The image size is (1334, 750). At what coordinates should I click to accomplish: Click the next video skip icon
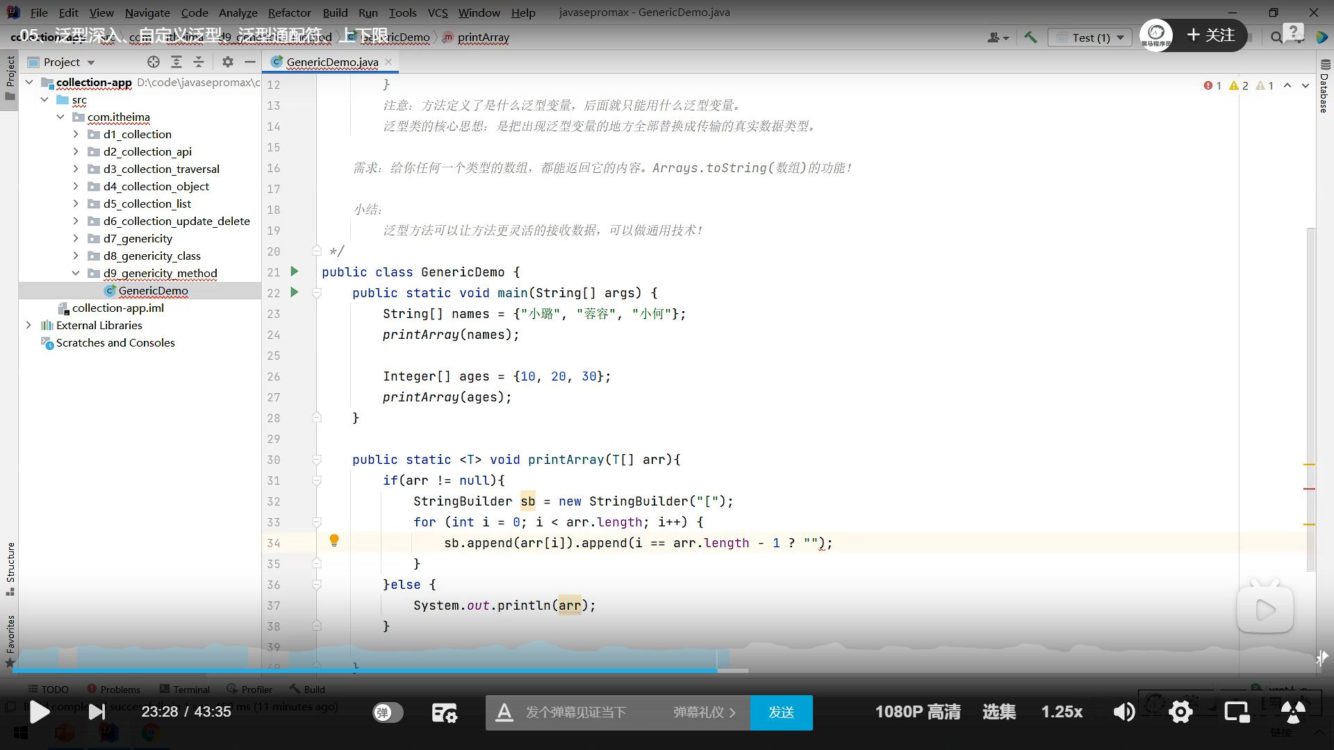97,712
